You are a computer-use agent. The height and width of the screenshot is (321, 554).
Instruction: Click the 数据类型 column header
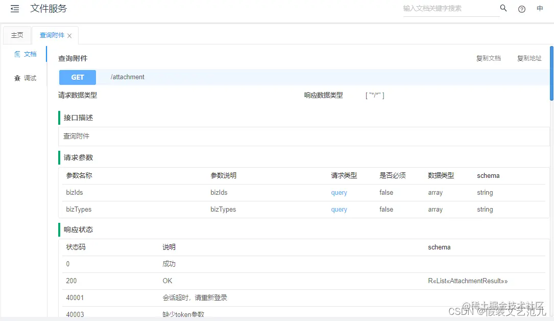point(441,176)
